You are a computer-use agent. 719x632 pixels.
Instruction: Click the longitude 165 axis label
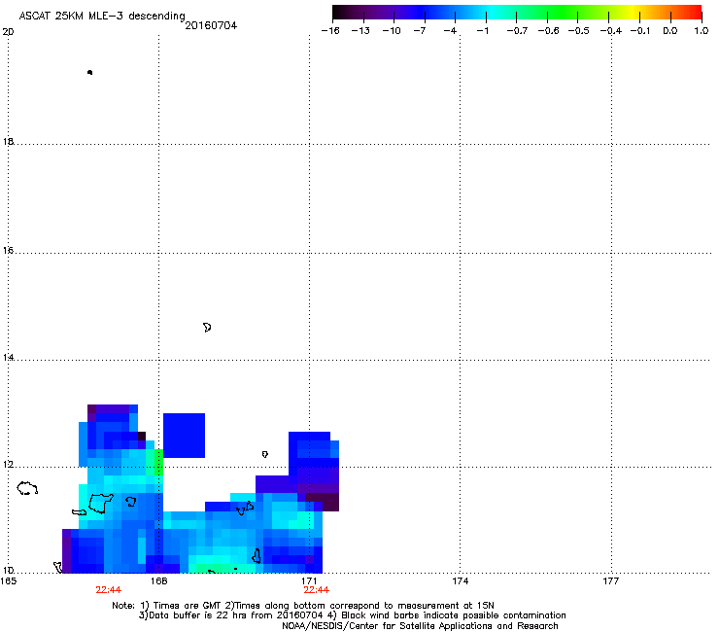8,581
